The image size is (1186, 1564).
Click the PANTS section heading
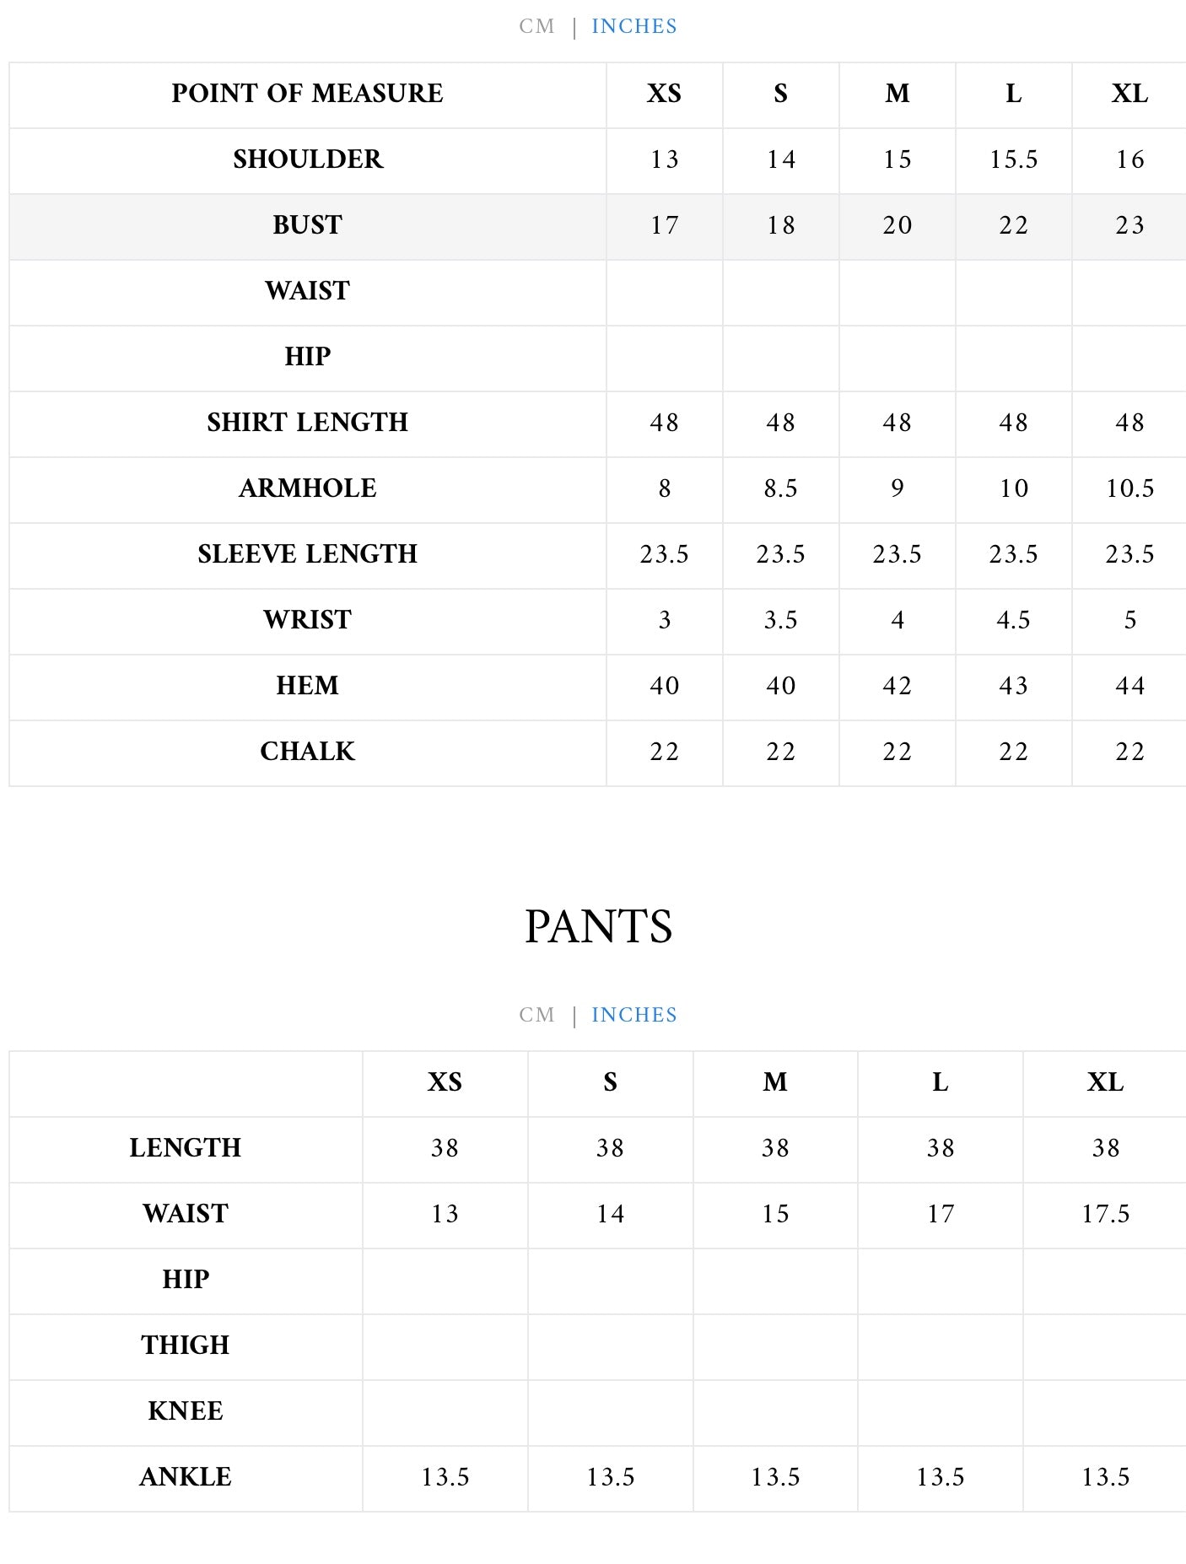click(x=598, y=927)
